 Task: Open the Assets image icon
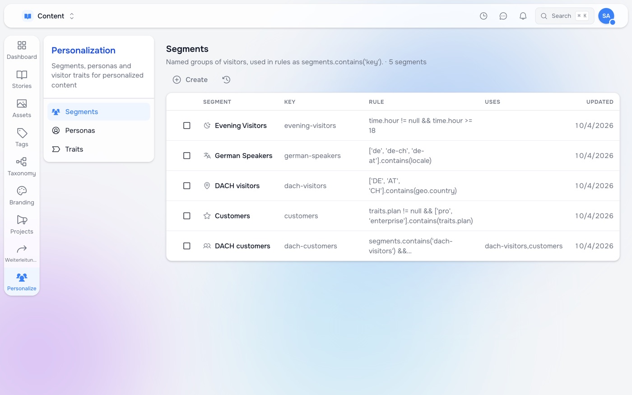[22, 104]
